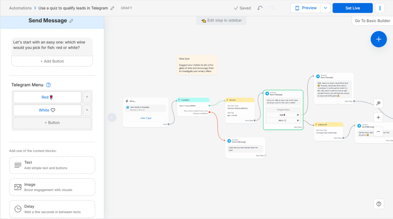Add a Delay content block
Viewport: 393px width, 219px height.
[52, 209]
